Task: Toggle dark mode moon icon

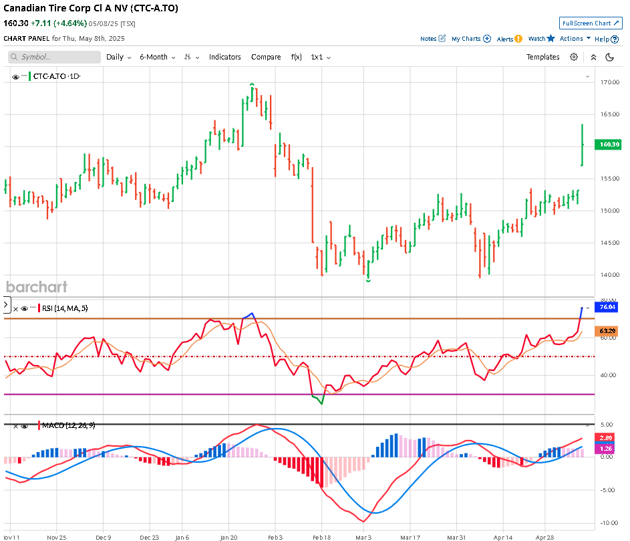Action: [x=609, y=58]
